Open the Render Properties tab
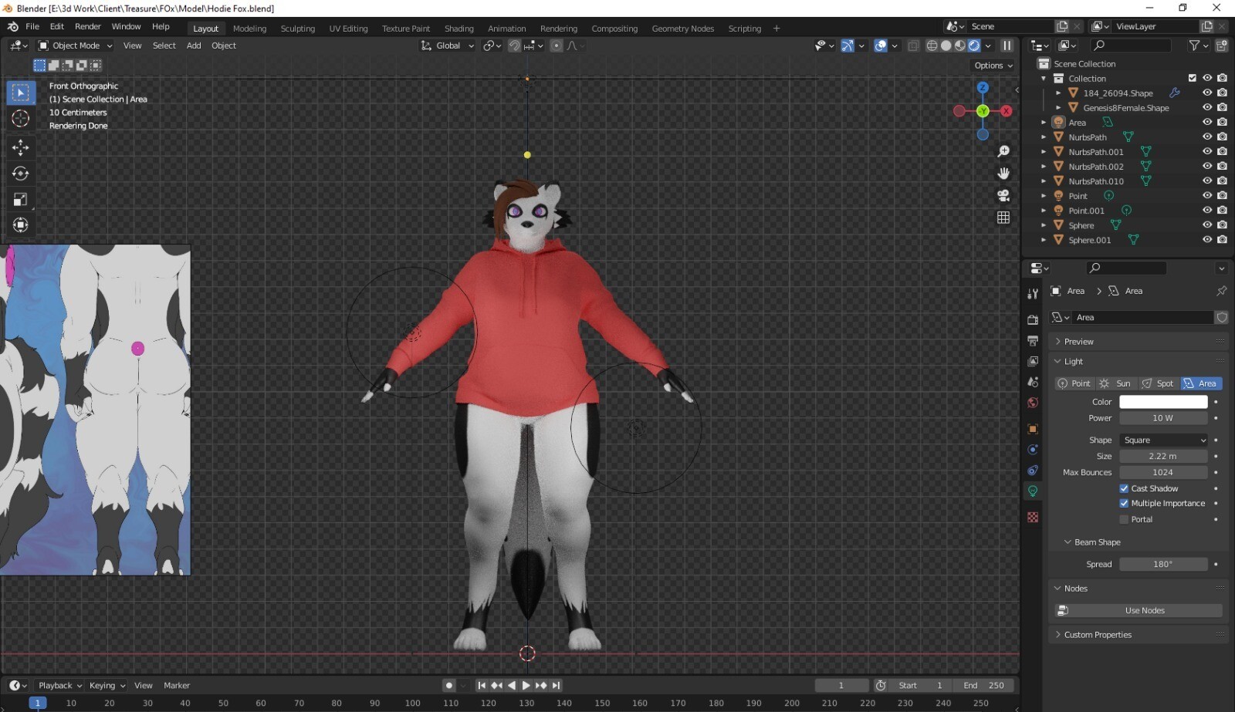 pyautogui.click(x=1033, y=319)
